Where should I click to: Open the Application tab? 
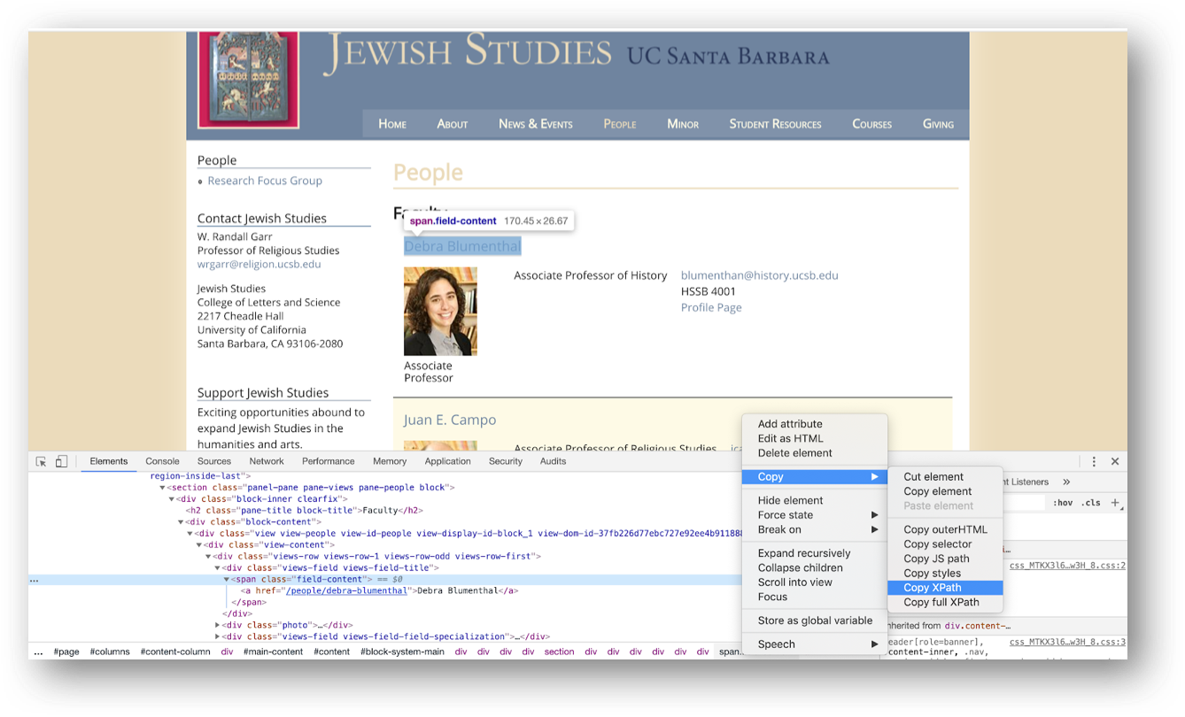tap(447, 461)
